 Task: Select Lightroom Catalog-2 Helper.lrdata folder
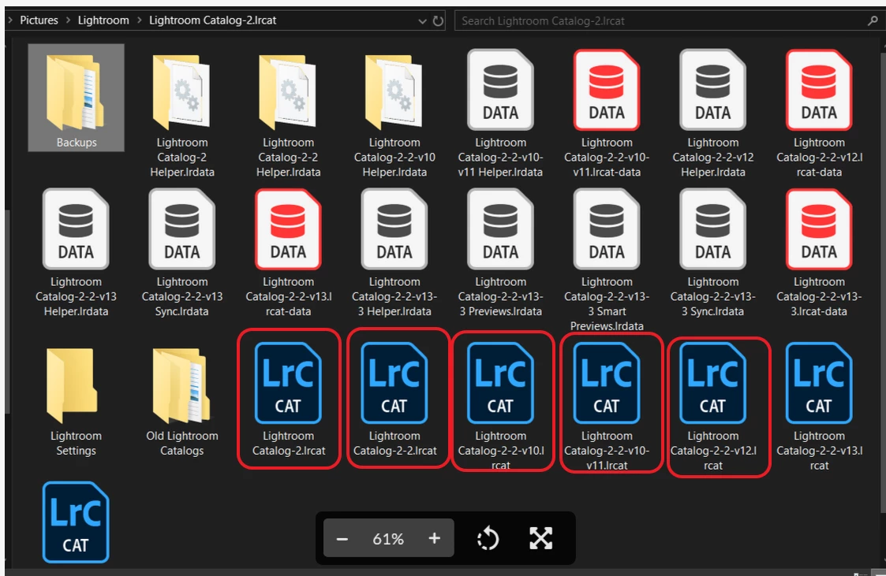182,116
